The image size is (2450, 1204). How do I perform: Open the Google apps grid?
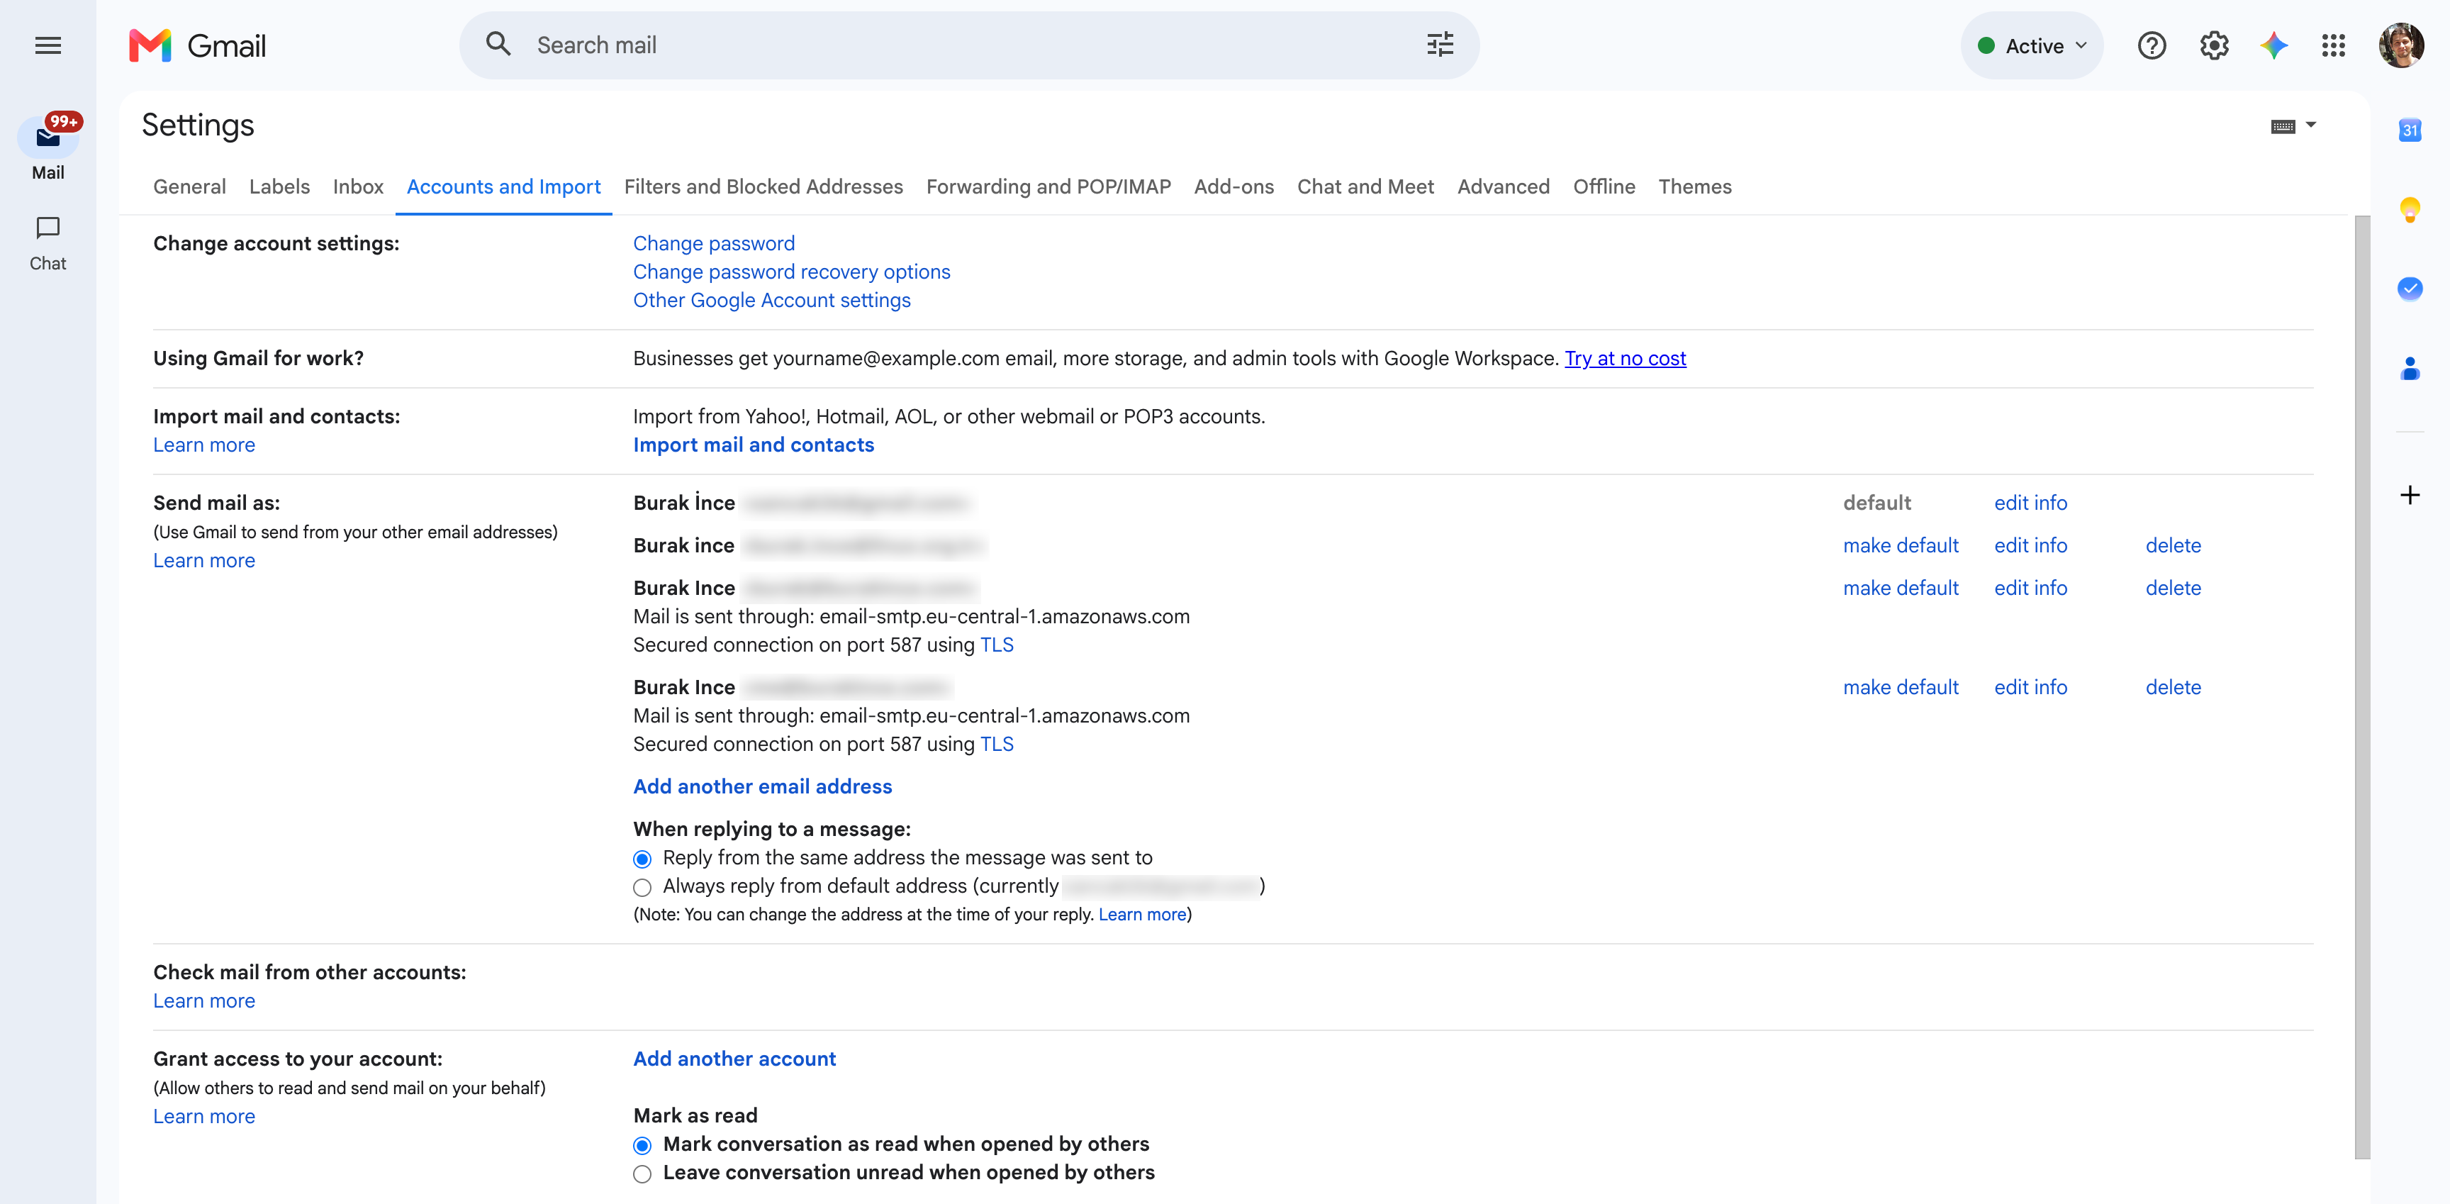[2333, 45]
